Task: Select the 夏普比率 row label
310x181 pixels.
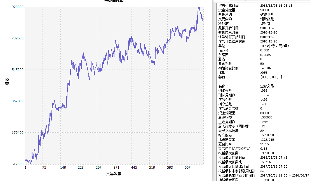Action: click(225, 144)
